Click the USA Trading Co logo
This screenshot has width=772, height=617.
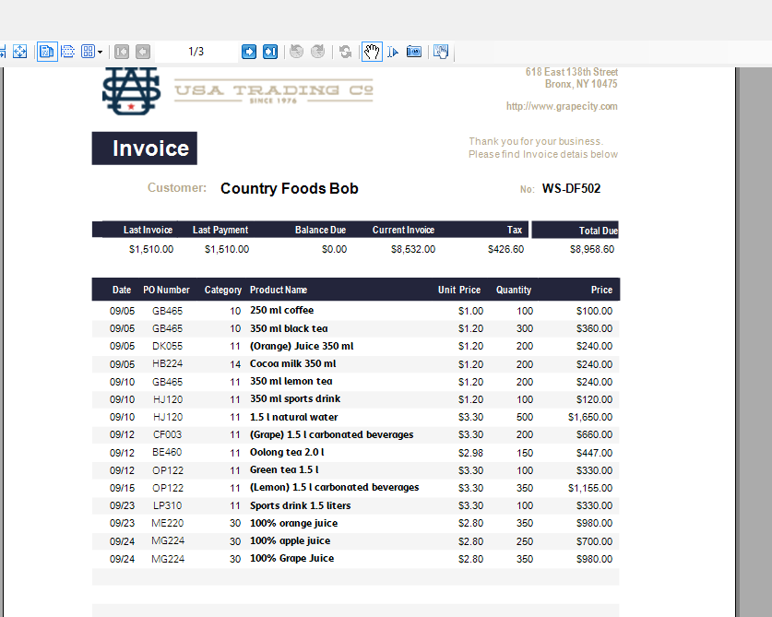[238, 91]
